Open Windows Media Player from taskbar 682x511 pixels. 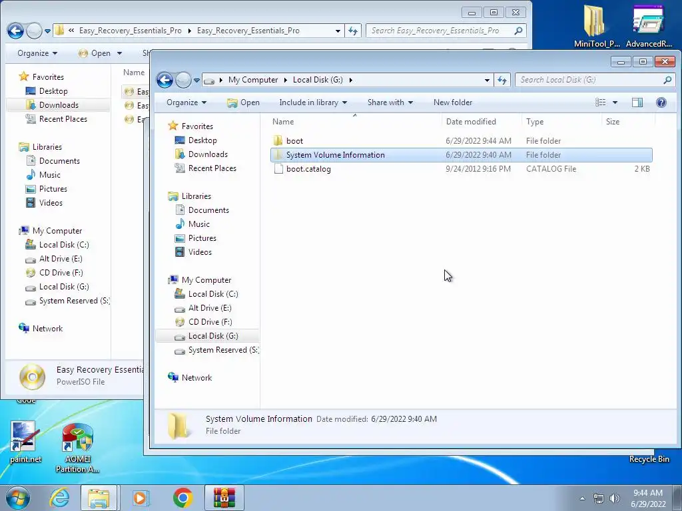click(x=140, y=498)
